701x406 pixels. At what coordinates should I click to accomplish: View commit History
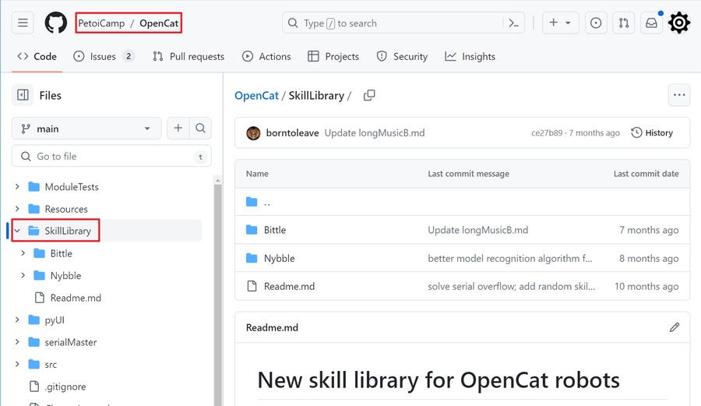coord(651,132)
